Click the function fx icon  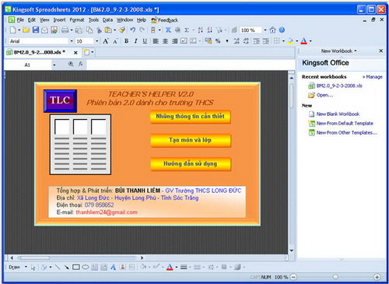pyautogui.click(x=81, y=64)
